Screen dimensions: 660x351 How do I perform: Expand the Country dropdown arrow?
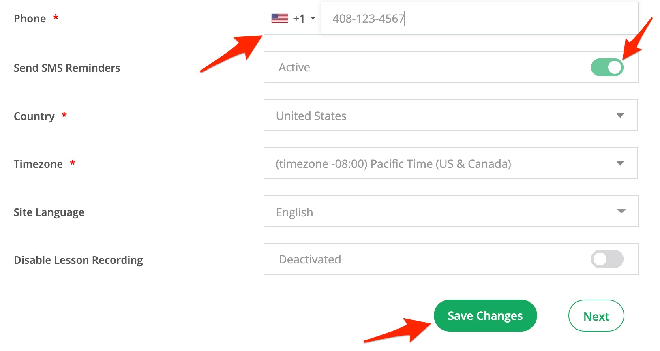point(620,116)
